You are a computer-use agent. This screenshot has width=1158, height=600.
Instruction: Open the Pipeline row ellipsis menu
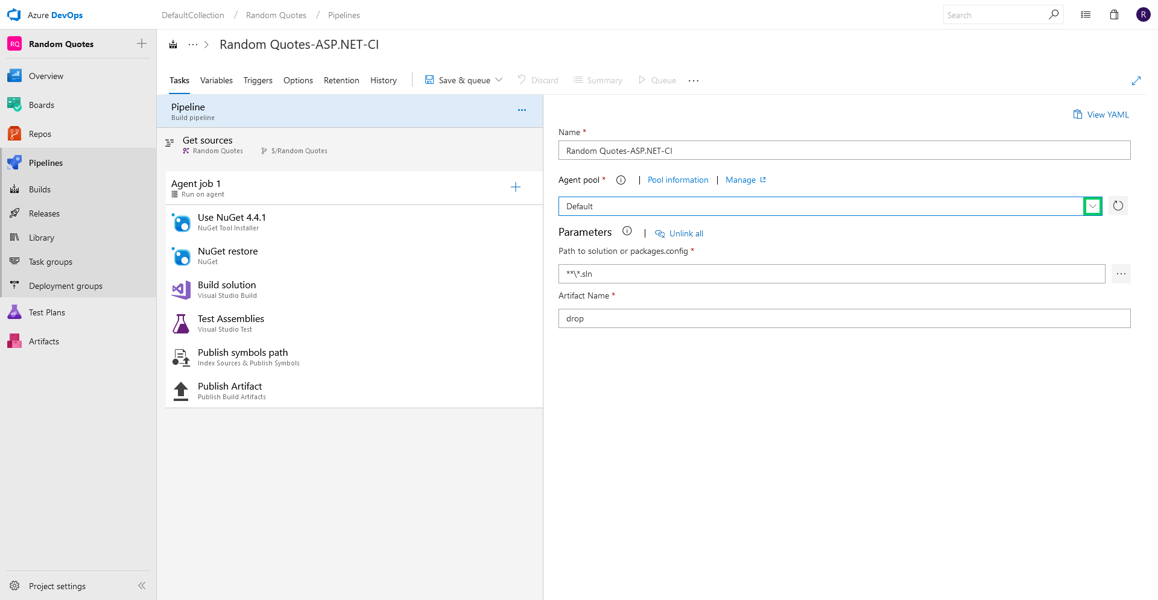[x=522, y=110]
